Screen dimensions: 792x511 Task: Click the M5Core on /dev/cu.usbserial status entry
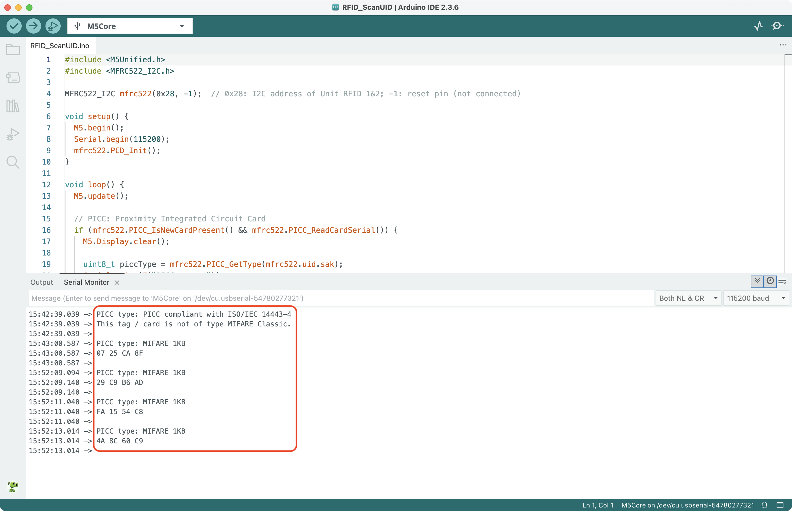coord(688,505)
